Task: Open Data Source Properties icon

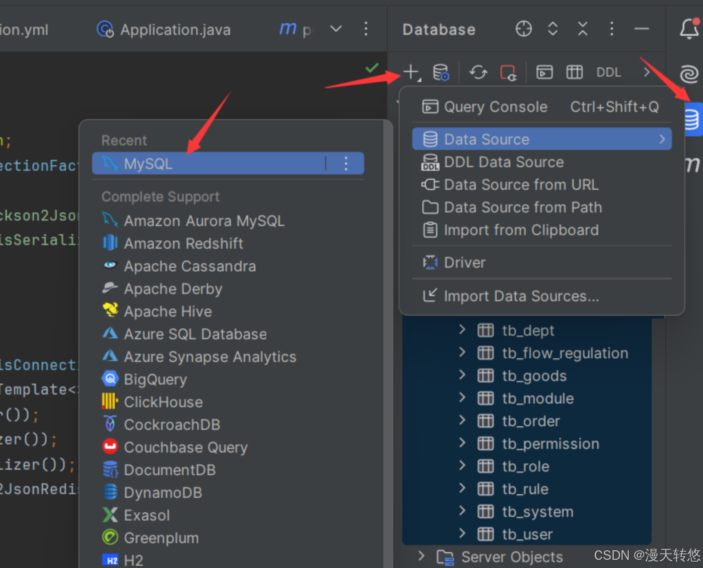Action: (440, 72)
